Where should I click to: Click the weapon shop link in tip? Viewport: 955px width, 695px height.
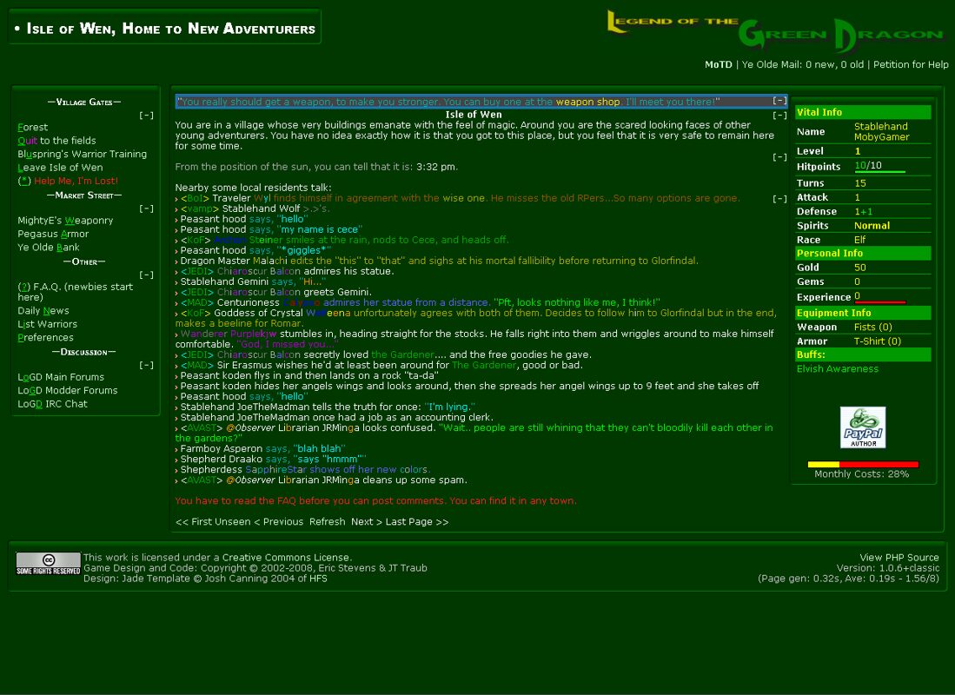coord(587,102)
